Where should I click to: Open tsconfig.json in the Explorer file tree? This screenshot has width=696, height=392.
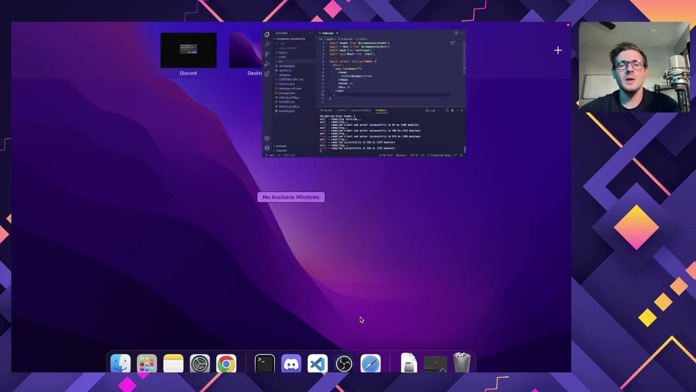click(287, 111)
